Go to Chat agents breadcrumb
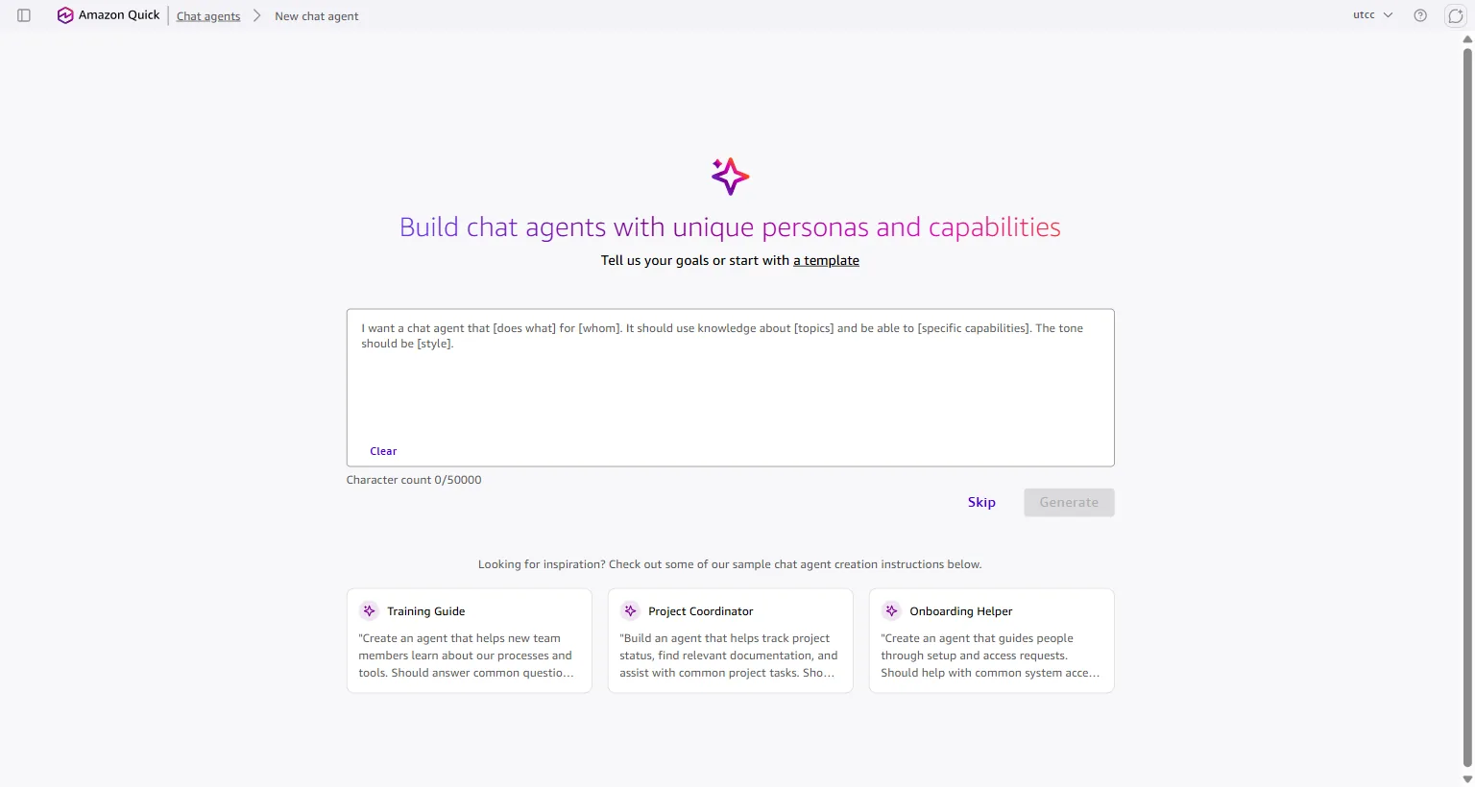1475x787 pixels. [x=208, y=16]
